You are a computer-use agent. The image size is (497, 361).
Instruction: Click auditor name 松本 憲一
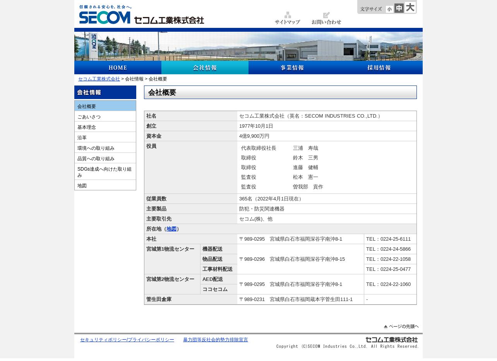305,177
